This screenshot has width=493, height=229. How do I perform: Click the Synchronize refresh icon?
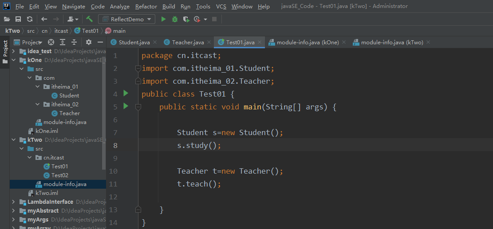[x=30, y=19]
